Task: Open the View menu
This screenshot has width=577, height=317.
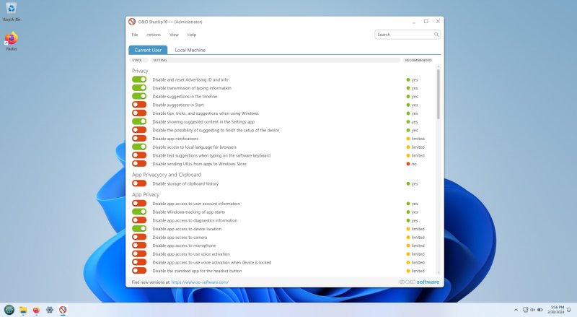Action: point(174,35)
